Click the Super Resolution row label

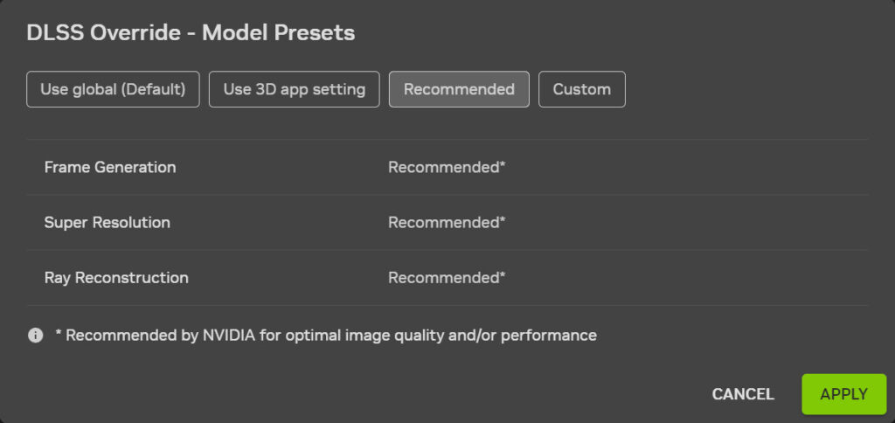(108, 223)
